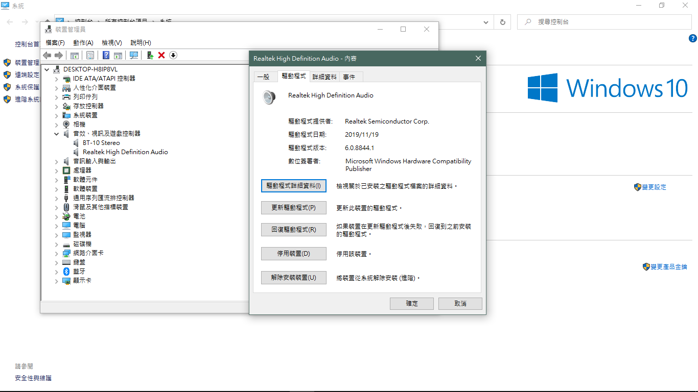The width and height of the screenshot is (698, 392).
Task: Click the 停用裝置(D) button
Action: (294, 254)
